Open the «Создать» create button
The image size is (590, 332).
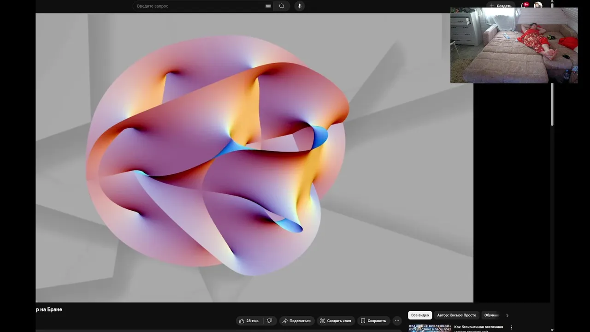coord(500,6)
